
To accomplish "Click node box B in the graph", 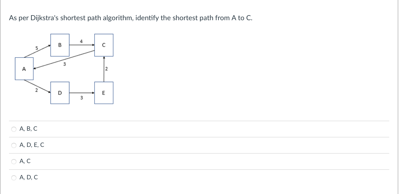I will (x=60, y=45).
